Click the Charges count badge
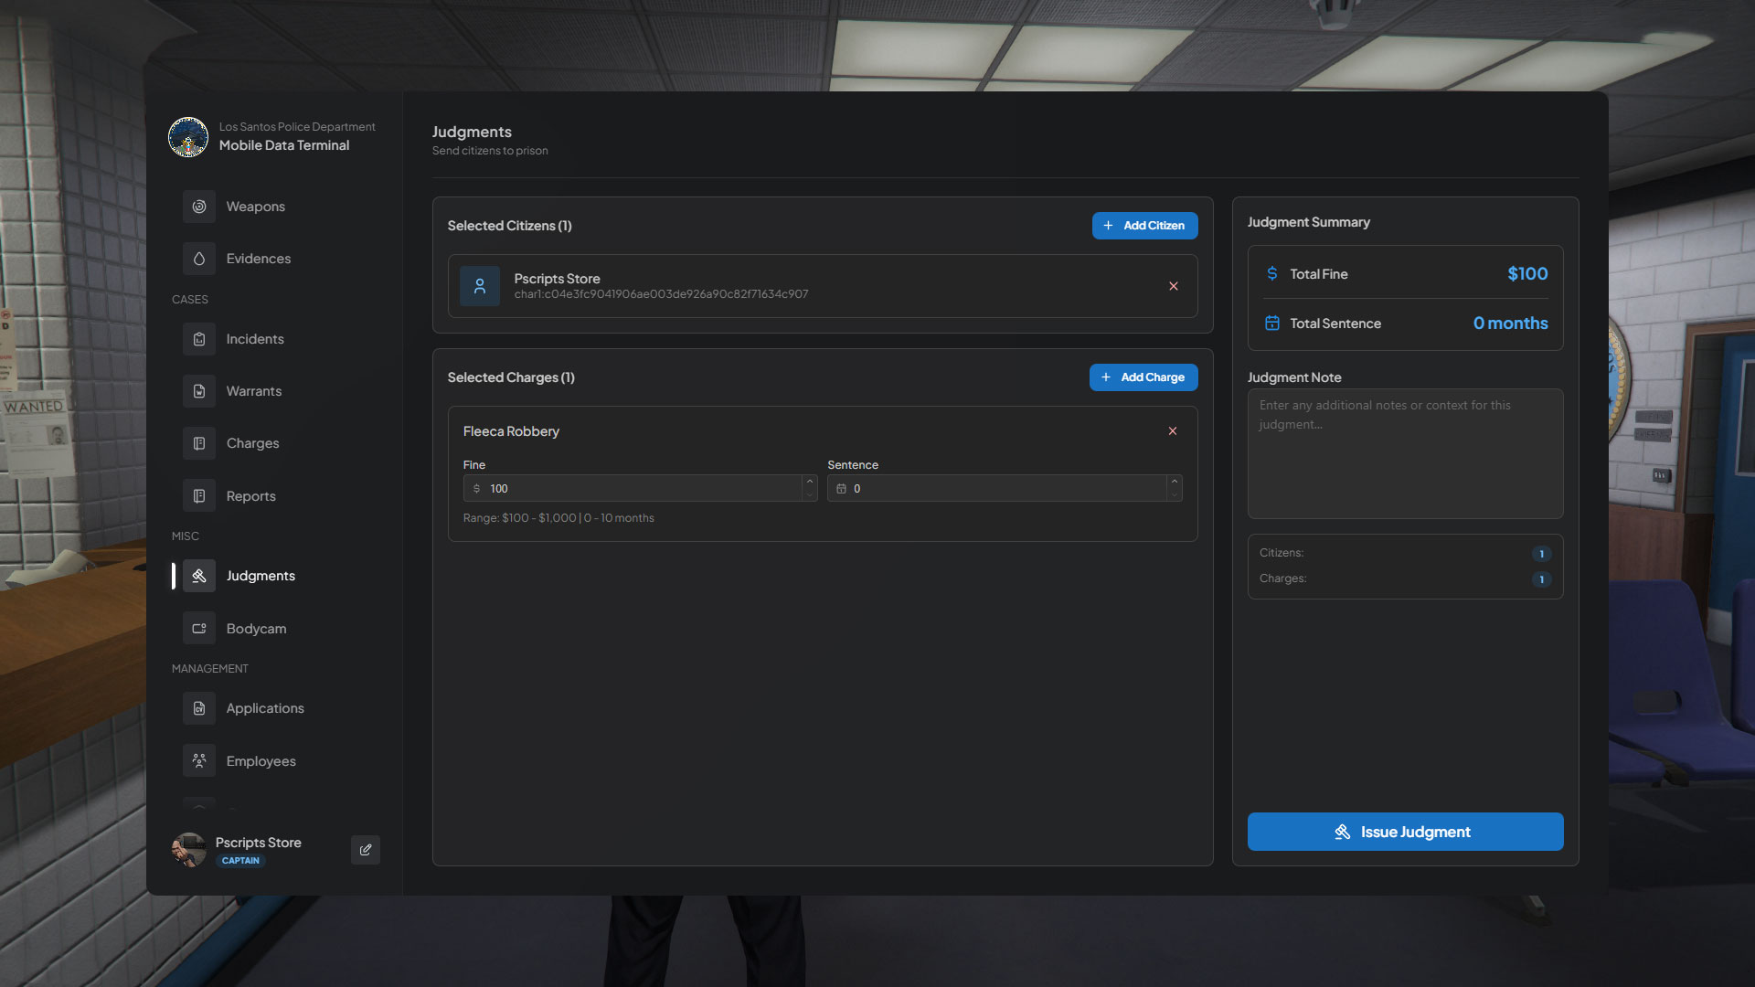1755x987 pixels. coord(1541,579)
